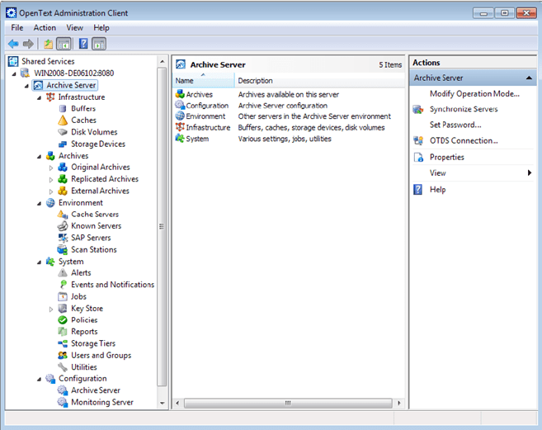Select the SAP Servers icon in tree
This screenshot has width=542, height=430.
tap(63, 238)
